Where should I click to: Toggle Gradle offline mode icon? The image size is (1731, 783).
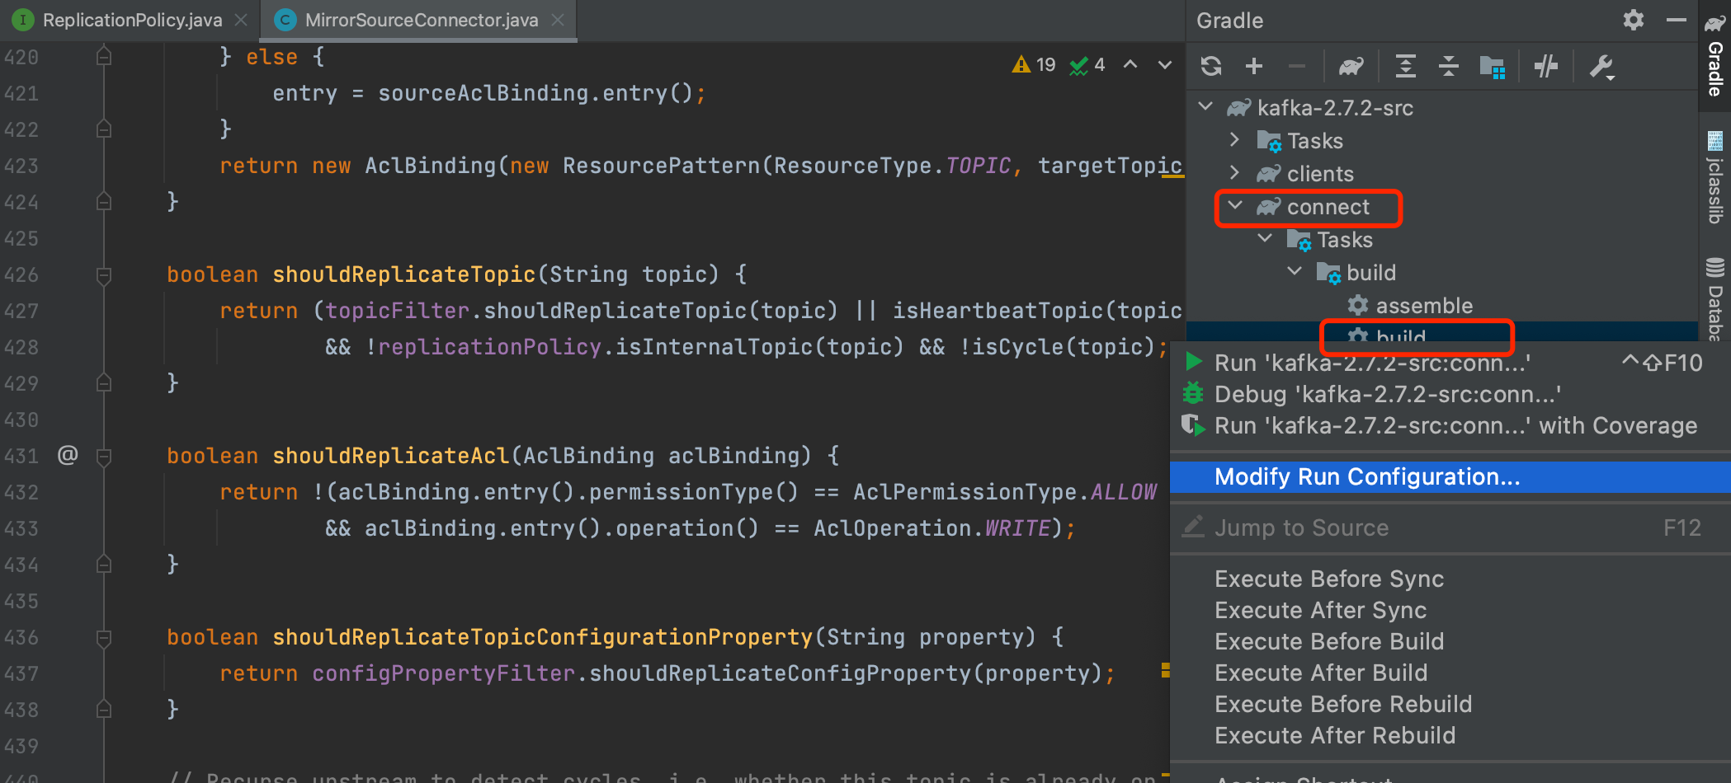pos(1546,66)
